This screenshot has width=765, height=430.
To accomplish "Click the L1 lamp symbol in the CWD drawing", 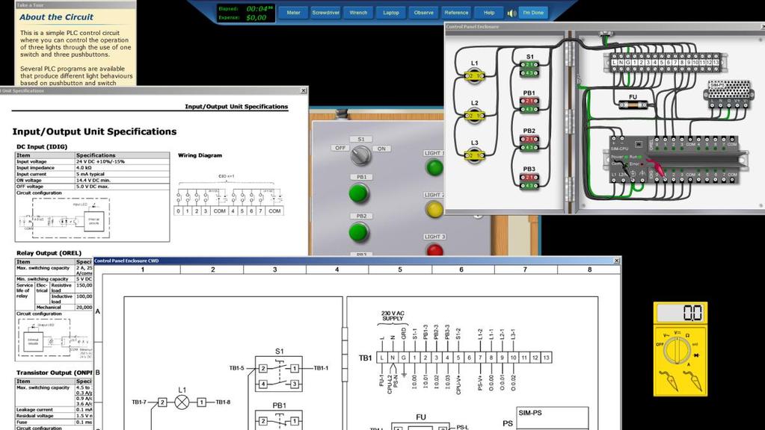I will [182, 402].
